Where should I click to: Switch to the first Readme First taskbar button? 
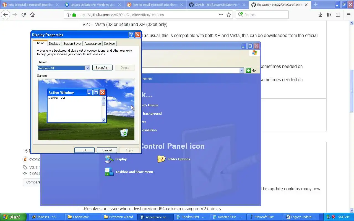[x=192, y=217]
